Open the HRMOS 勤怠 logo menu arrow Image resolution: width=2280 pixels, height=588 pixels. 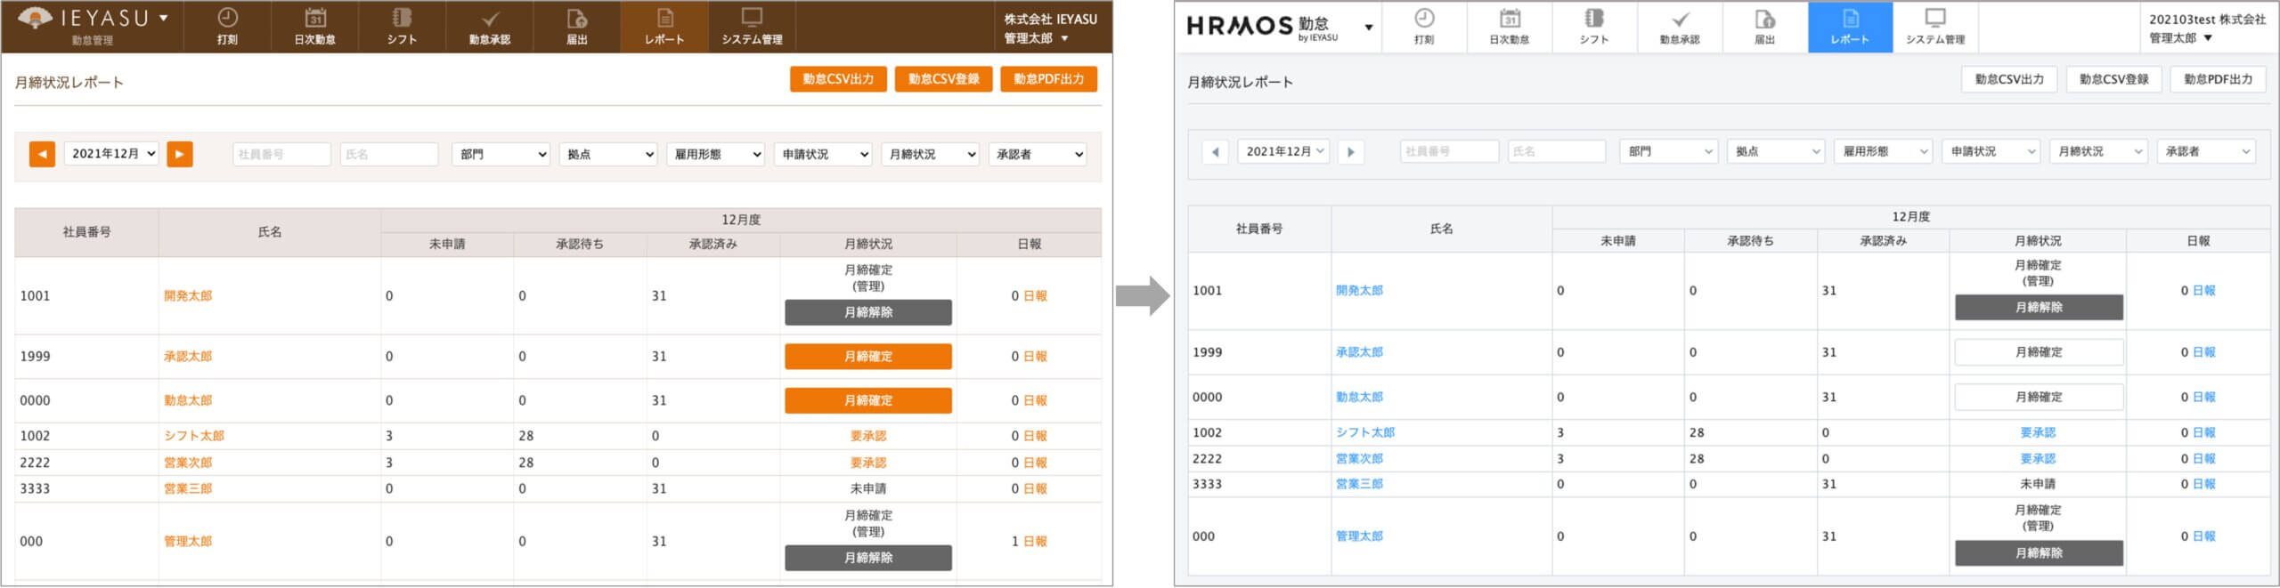[x=1369, y=28]
